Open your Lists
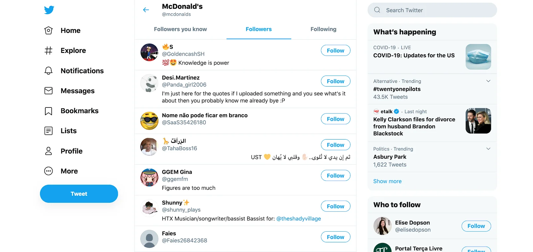533x252 pixels. pos(68,130)
